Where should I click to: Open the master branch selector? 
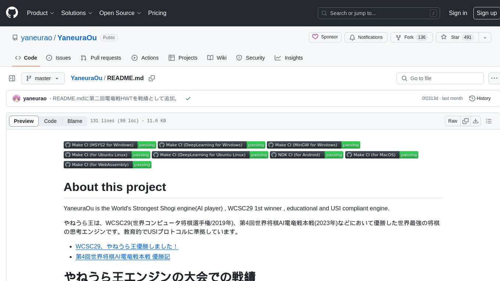(43, 78)
